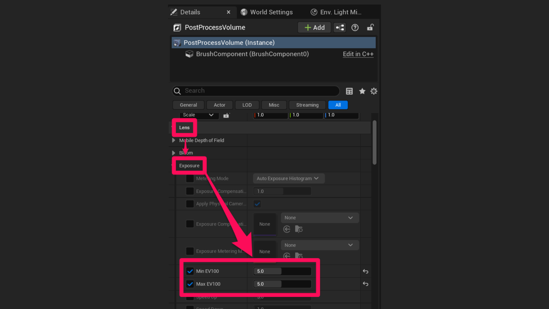Click the Search properties field
Image resolution: width=549 pixels, height=309 pixels.
tap(256, 91)
